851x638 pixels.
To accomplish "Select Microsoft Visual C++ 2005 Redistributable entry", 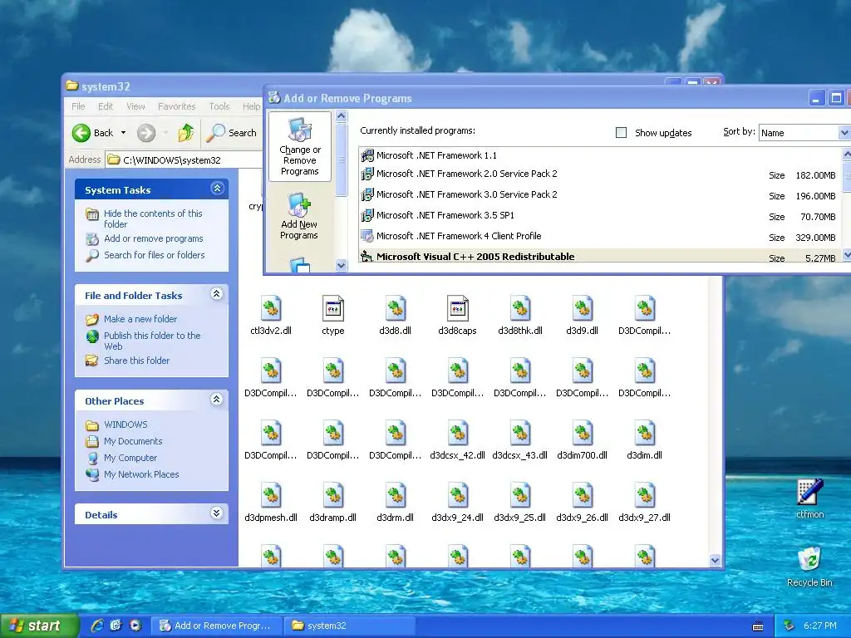I will (x=599, y=256).
